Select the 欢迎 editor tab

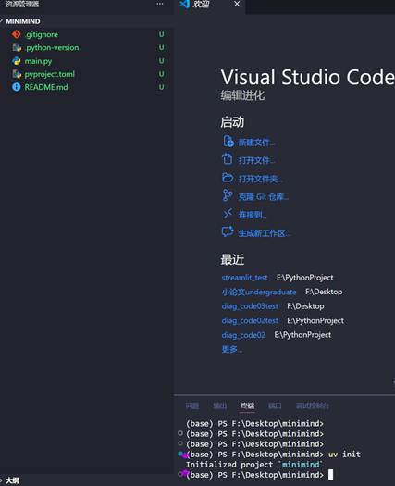210,5
